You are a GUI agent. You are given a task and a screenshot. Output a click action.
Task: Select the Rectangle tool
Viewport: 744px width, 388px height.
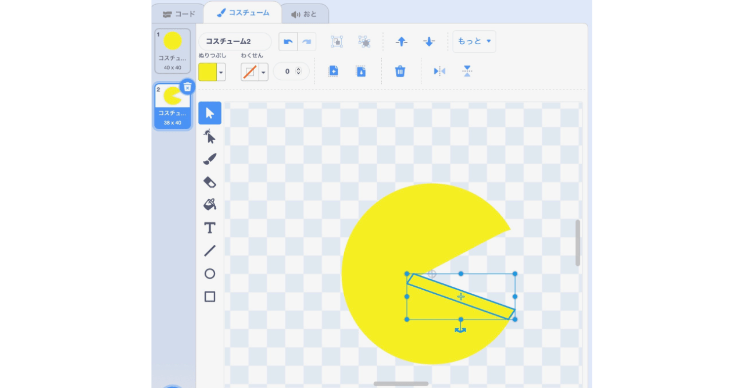[x=210, y=297]
